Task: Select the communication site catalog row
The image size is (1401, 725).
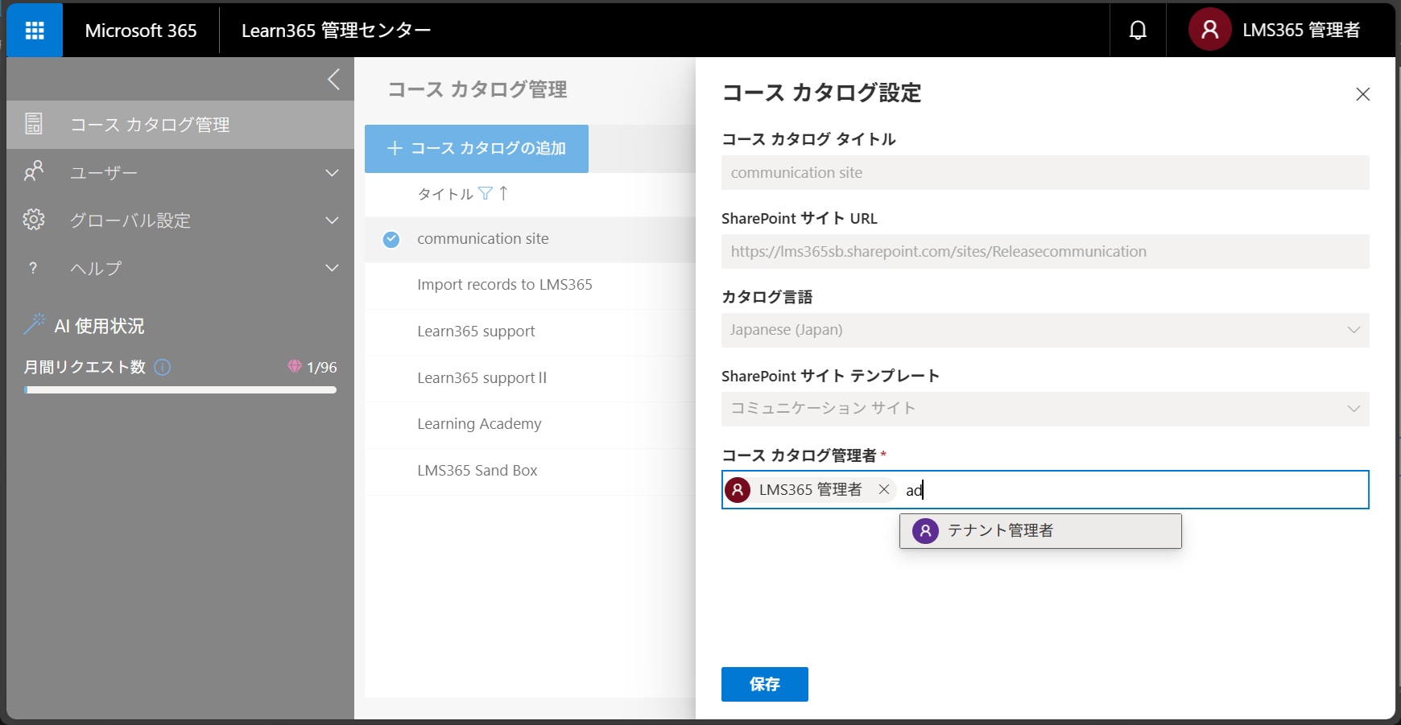Action: tap(530, 239)
